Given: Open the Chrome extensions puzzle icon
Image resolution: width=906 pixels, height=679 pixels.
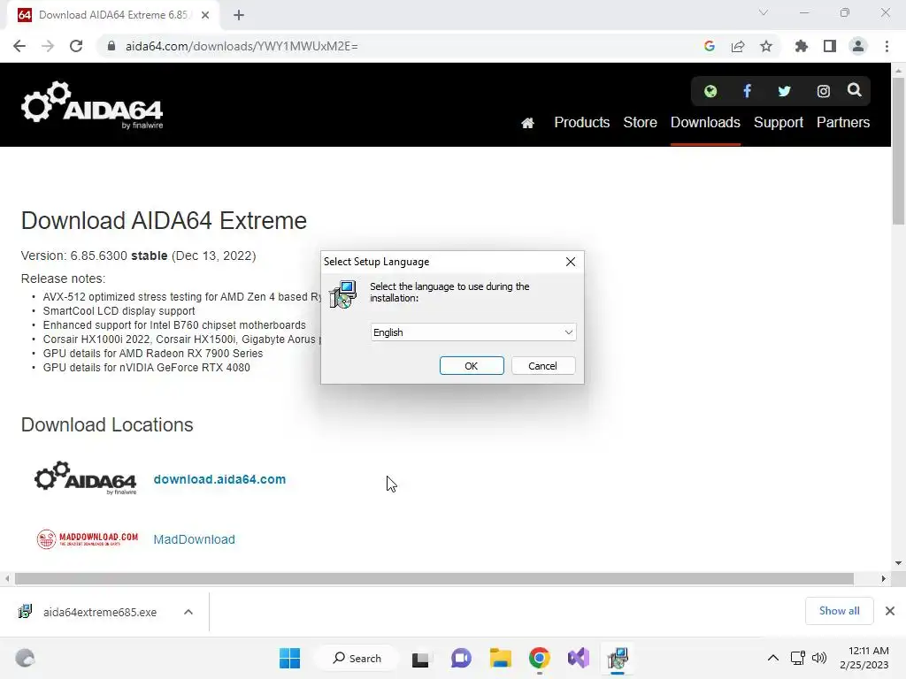Looking at the screenshot, I should click(802, 46).
